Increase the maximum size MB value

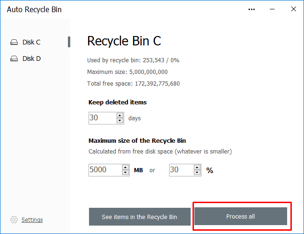[126, 167]
